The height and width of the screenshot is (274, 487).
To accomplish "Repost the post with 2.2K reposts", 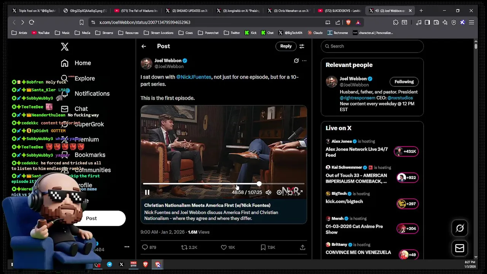I will coord(184,247).
